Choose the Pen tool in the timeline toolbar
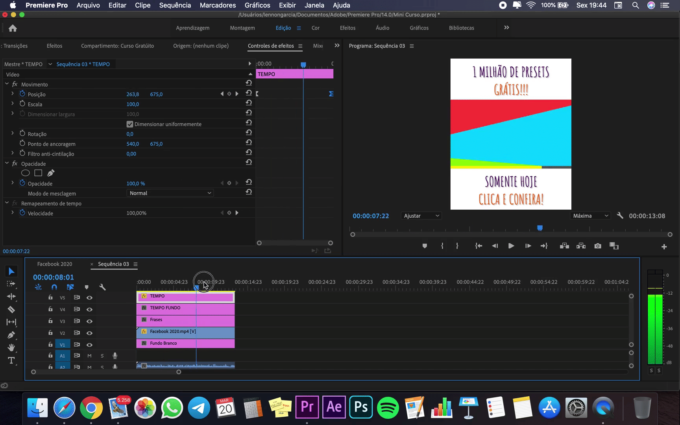The height and width of the screenshot is (425, 680). tap(11, 335)
